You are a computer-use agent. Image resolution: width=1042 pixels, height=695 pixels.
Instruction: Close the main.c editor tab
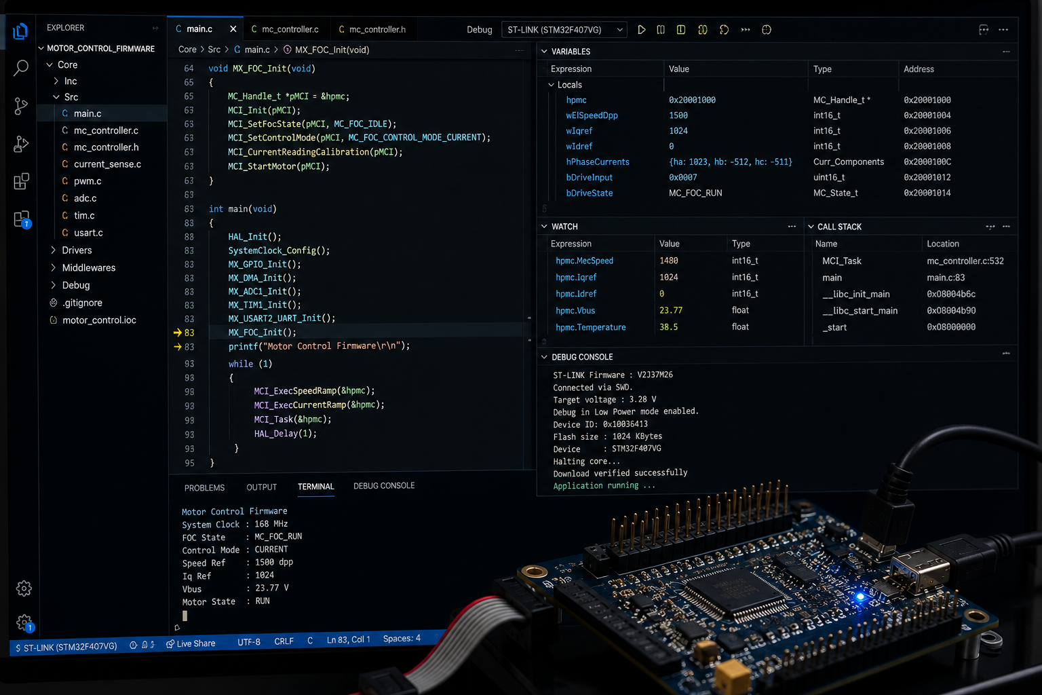(x=233, y=29)
